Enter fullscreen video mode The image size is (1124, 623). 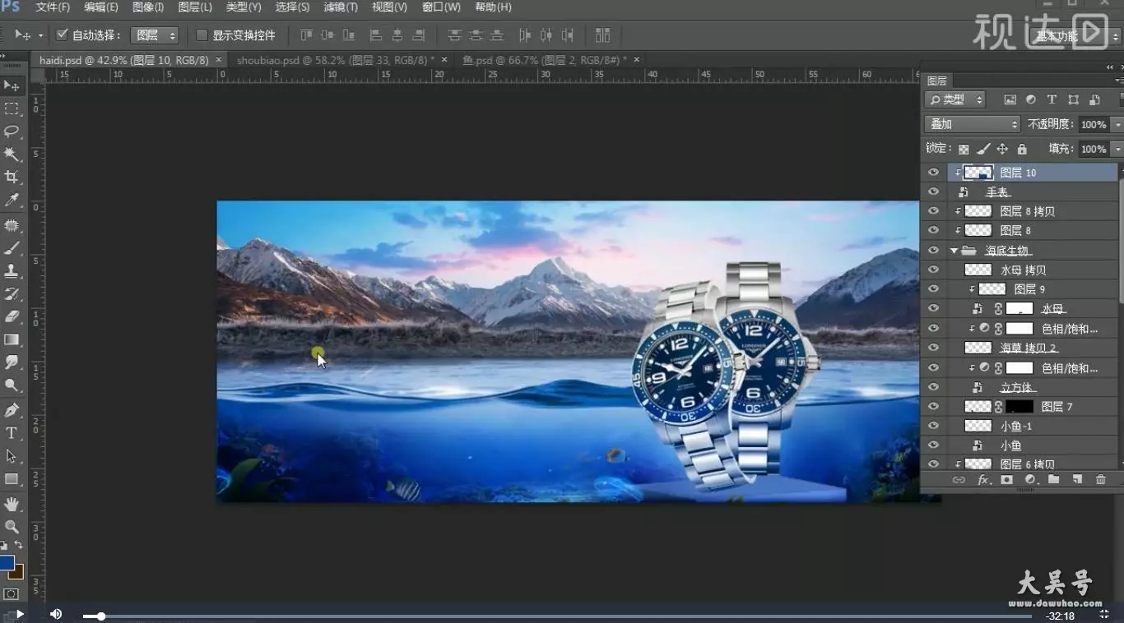click(x=1104, y=615)
